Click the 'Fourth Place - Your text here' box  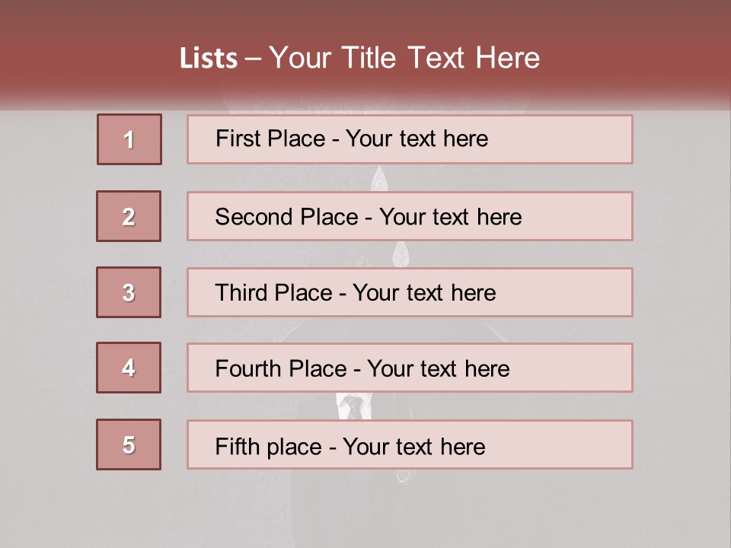410,368
